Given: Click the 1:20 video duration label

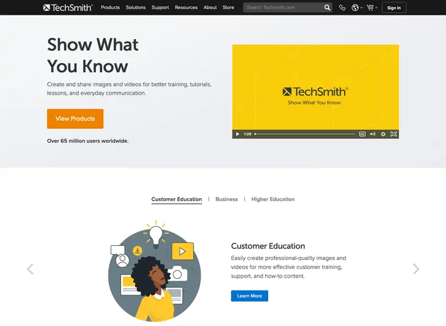Looking at the screenshot, I should pos(247,134).
